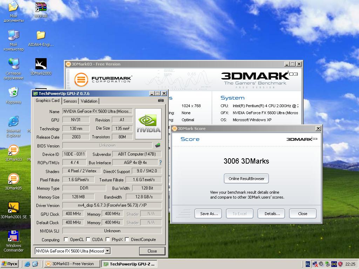Enable the PhysX checkbox
The width and height of the screenshot is (359, 269).
(108, 239)
